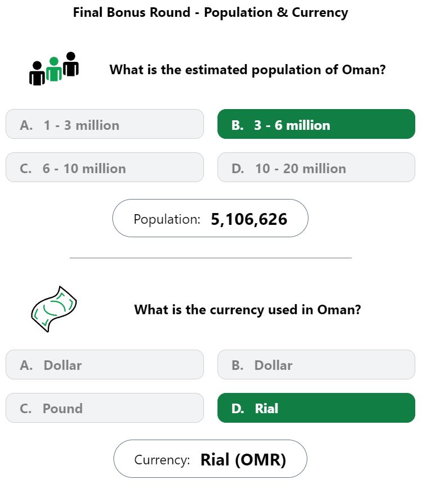Click the Currency result pill
422x484 pixels.
pos(210,459)
